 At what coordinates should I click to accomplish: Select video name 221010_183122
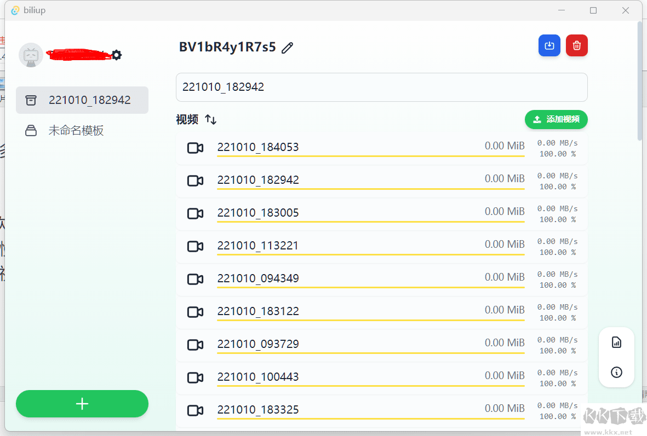[x=258, y=311]
